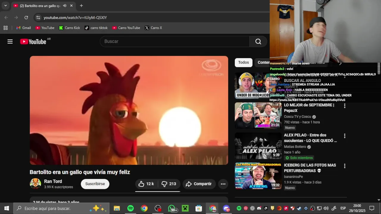Click ICEBERG DE LAS FOTOS MAS PERTURBADORAS title

pyautogui.click(x=310, y=168)
